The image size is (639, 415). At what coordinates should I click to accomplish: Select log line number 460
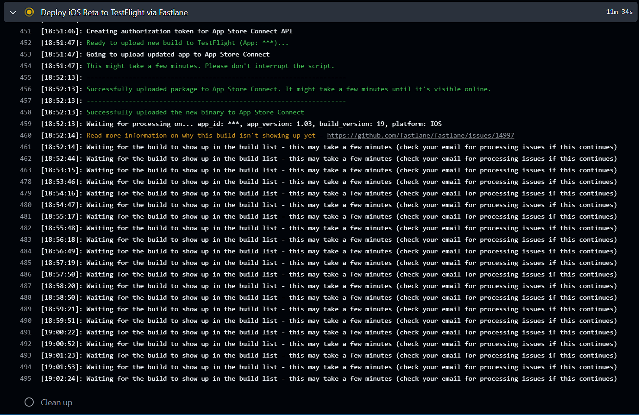tap(26, 135)
